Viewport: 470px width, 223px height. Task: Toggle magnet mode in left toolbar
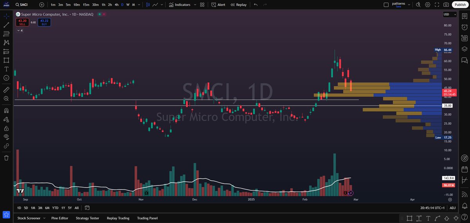pyautogui.click(x=6, y=111)
